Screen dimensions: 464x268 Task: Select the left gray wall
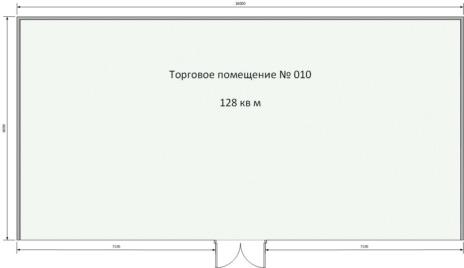[x=18, y=128]
